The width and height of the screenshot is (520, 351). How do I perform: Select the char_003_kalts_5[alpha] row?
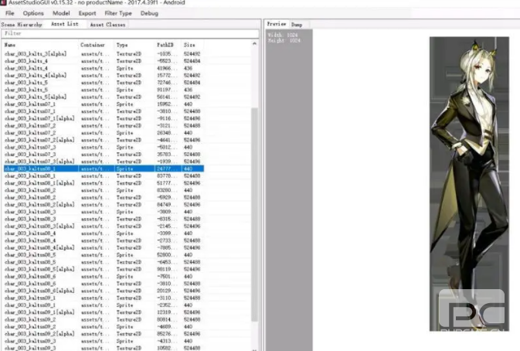tap(104, 97)
